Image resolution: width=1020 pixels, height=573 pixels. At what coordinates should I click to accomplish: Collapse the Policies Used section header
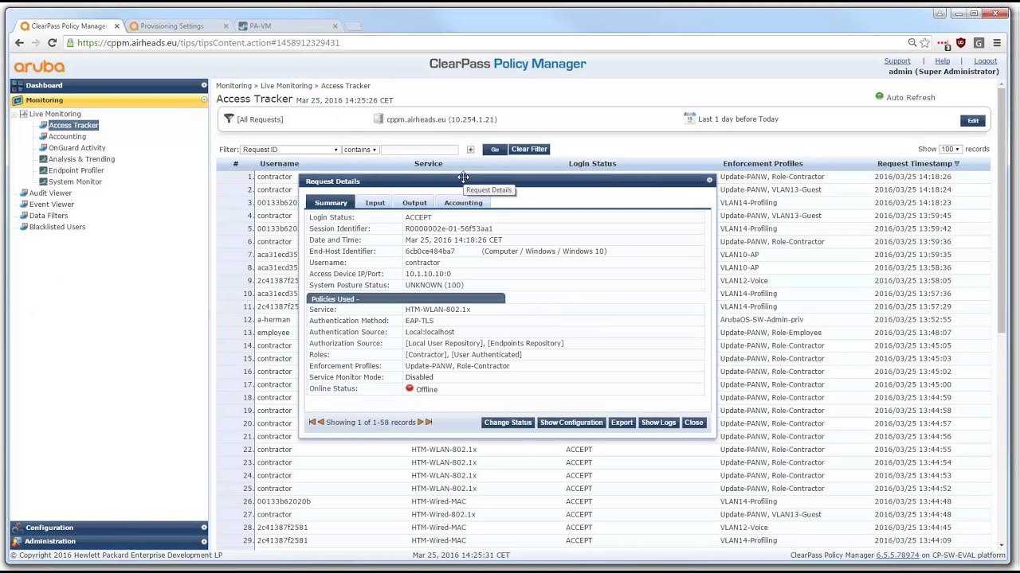406,299
